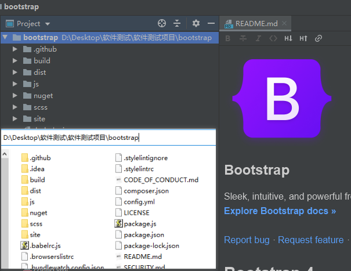
Task: Expand the nuget folder in tree
Action: [15, 96]
